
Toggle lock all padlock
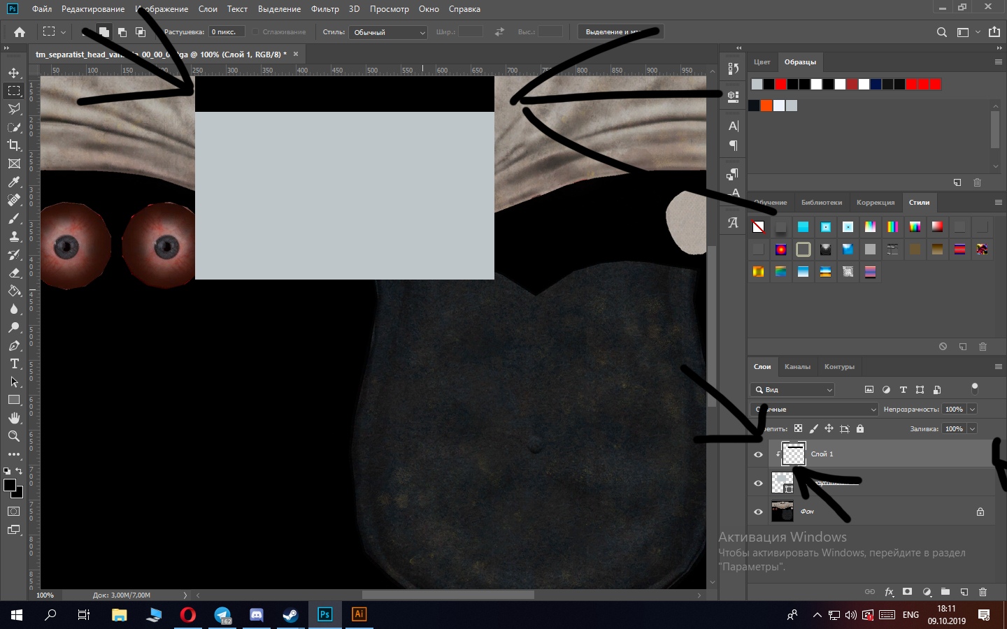coord(860,428)
